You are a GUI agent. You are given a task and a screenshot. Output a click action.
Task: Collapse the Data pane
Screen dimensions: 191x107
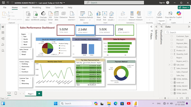[x=189, y=27]
